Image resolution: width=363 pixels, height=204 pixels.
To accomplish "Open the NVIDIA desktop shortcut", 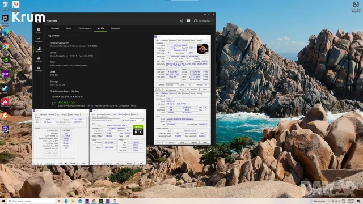I will click(x=5, y=60).
